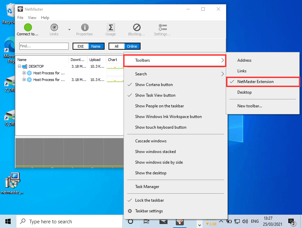Screen dimensions: 302x228
Task: Open the Settings… toolbar icon
Action: coord(163,27)
